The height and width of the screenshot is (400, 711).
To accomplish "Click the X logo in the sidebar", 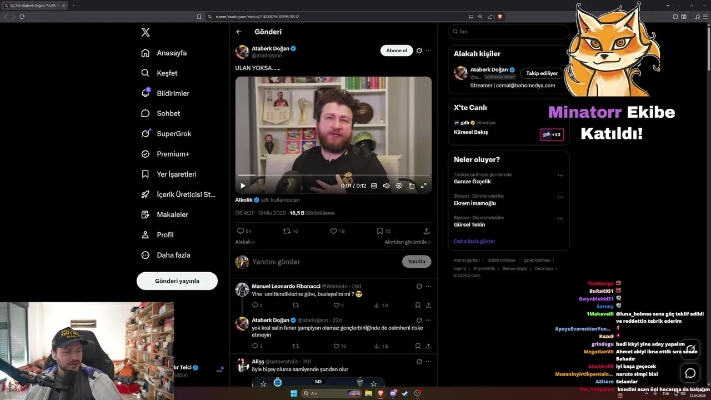I will 146,32.
